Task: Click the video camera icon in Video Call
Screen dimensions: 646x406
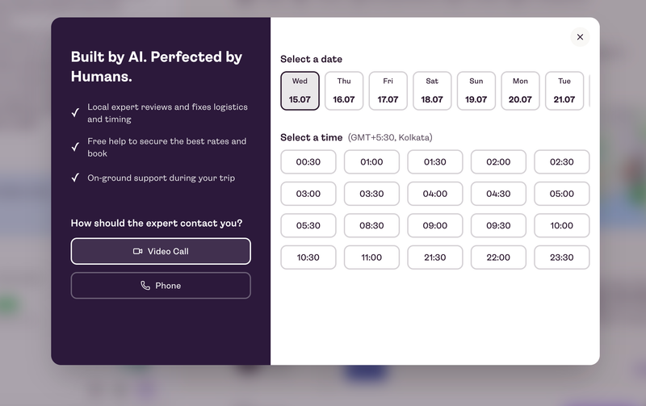Action: (x=137, y=251)
